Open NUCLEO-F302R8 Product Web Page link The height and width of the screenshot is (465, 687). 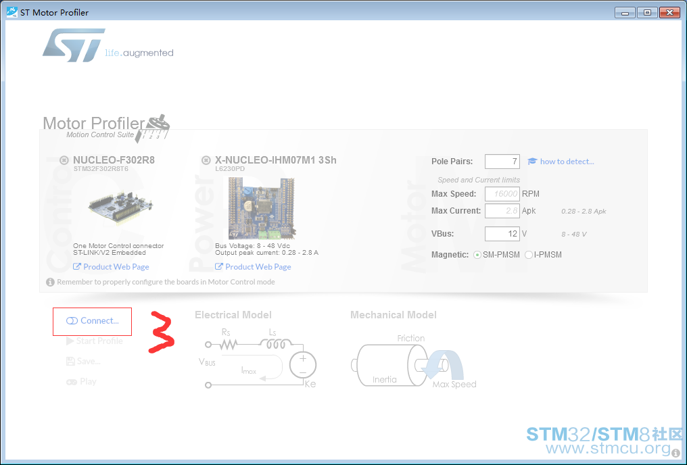pyautogui.click(x=116, y=267)
